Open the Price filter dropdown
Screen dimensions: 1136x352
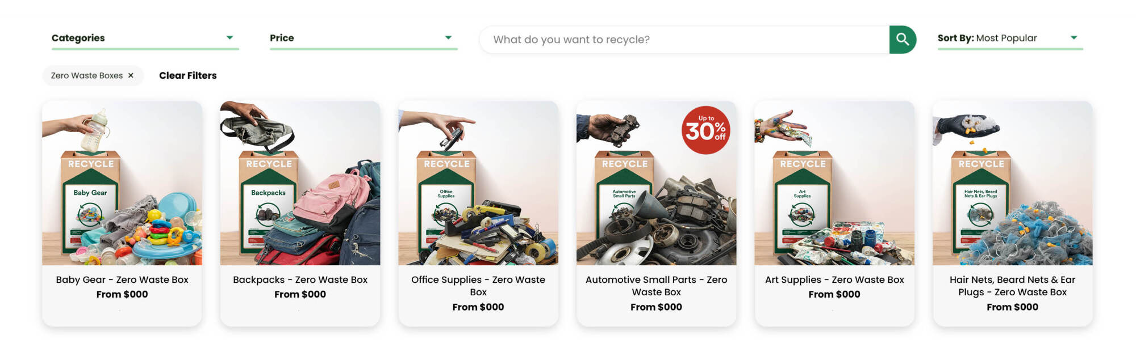[x=364, y=38]
